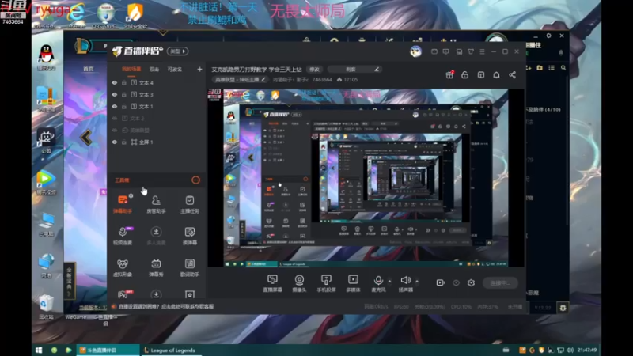Toggle lock on 文本 4 layer

tap(124, 83)
